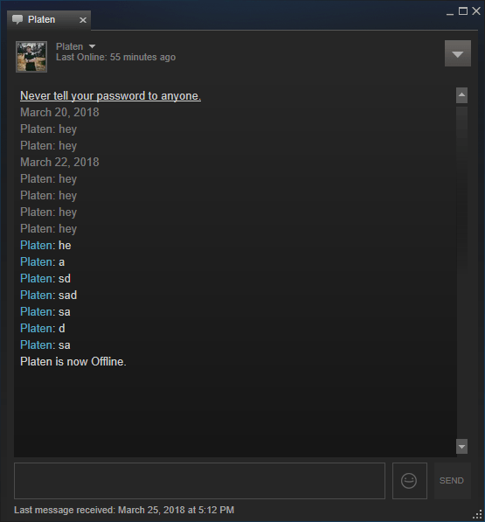Open the 'Never tell your password to anyone' link

coord(110,96)
